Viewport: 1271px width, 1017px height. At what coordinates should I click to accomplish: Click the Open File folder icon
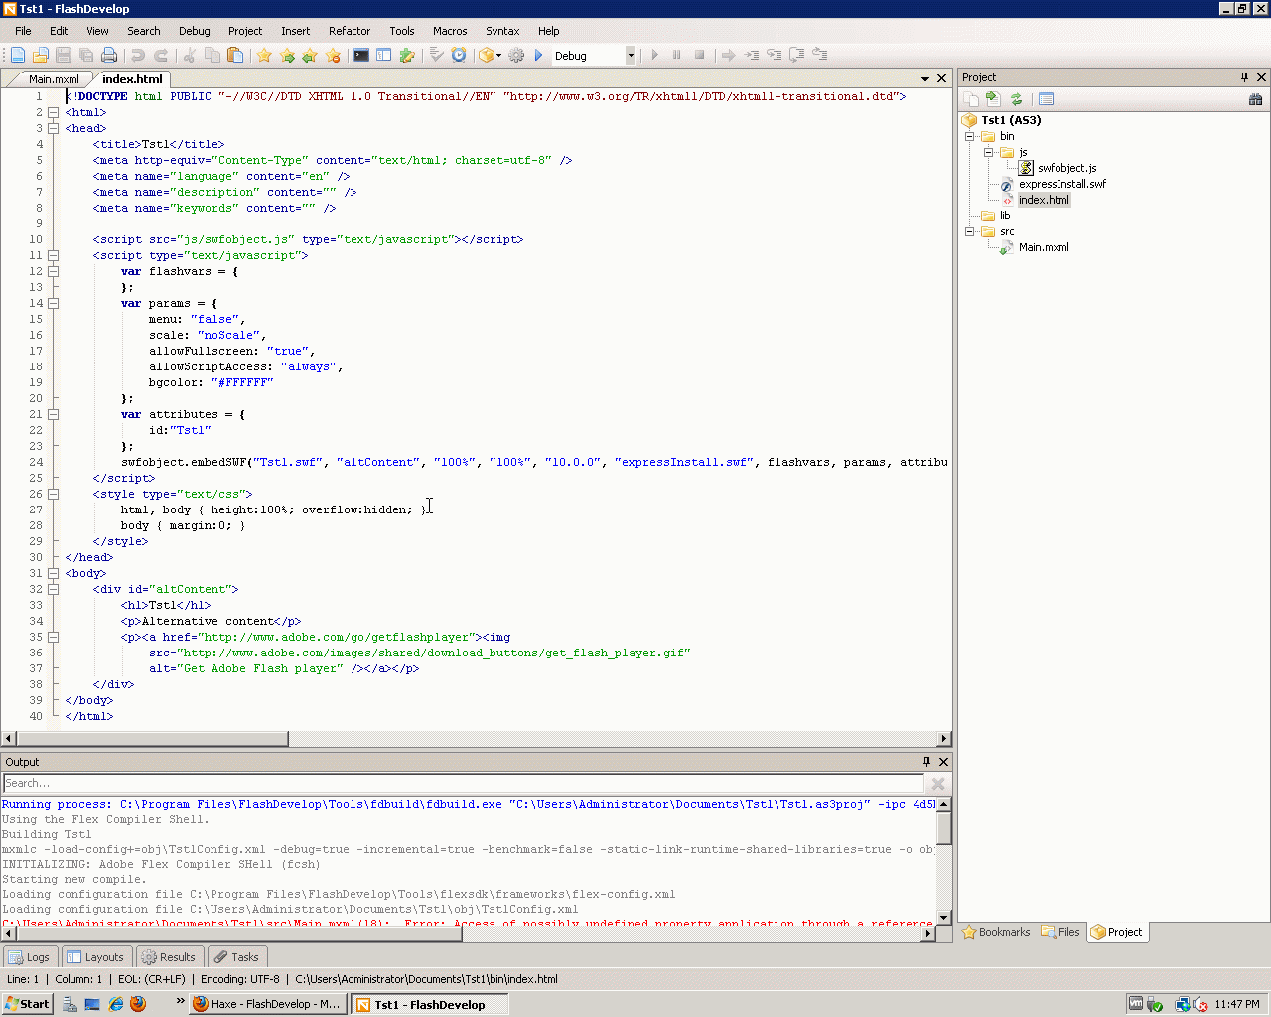[41, 56]
